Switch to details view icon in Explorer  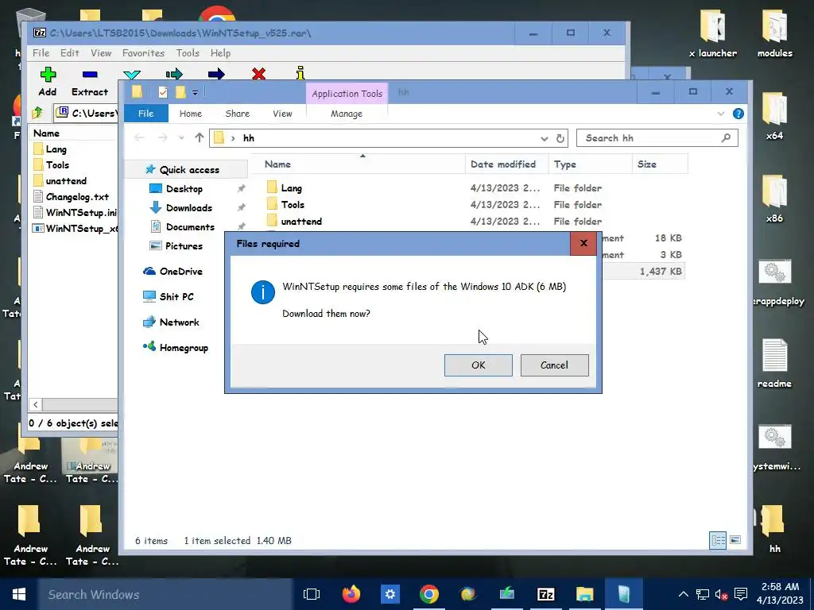(719, 540)
